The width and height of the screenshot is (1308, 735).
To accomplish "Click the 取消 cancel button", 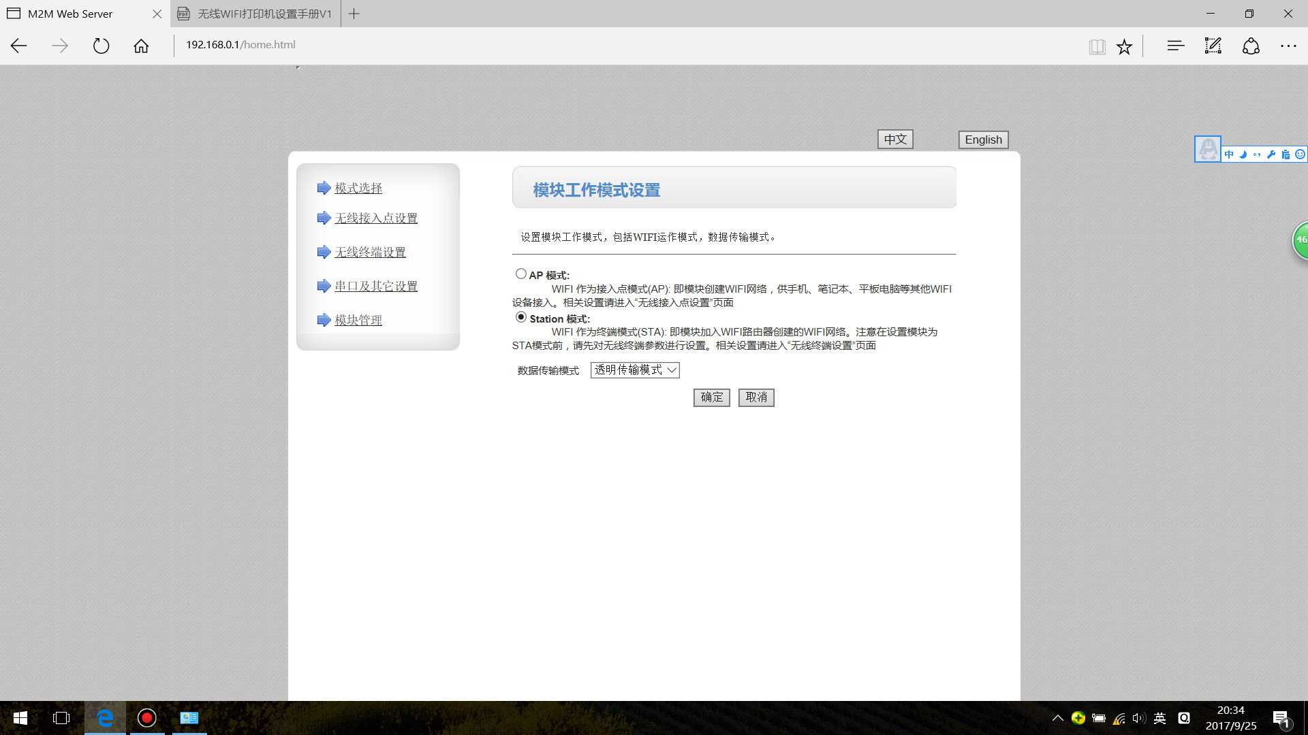I will click(756, 397).
